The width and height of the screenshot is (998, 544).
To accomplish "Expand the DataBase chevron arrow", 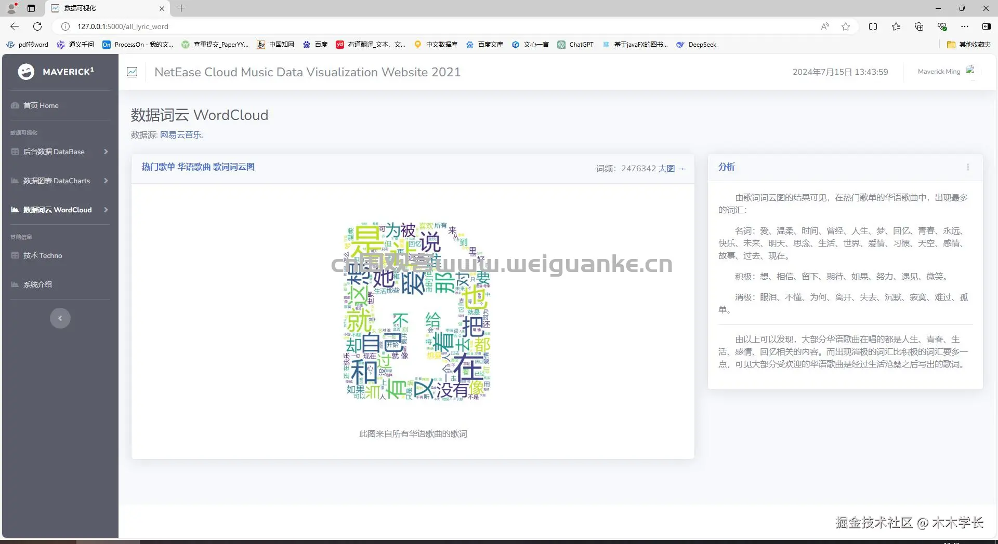I will tap(106, 152).
